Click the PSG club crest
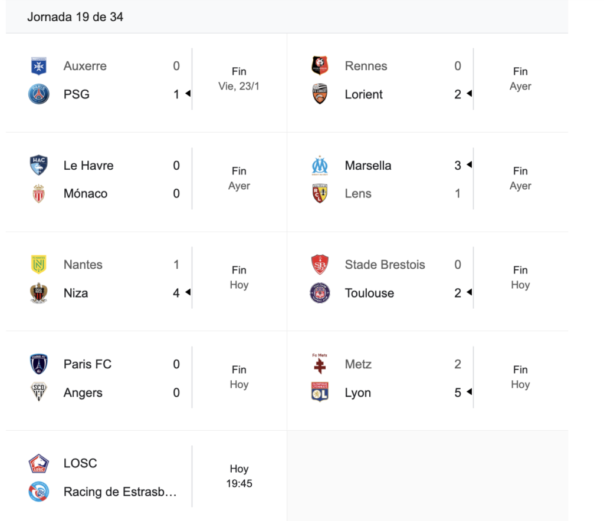Image resolution: width=604 pixels, height=521 pixels. pyautogui.click(x=39, y=94)
